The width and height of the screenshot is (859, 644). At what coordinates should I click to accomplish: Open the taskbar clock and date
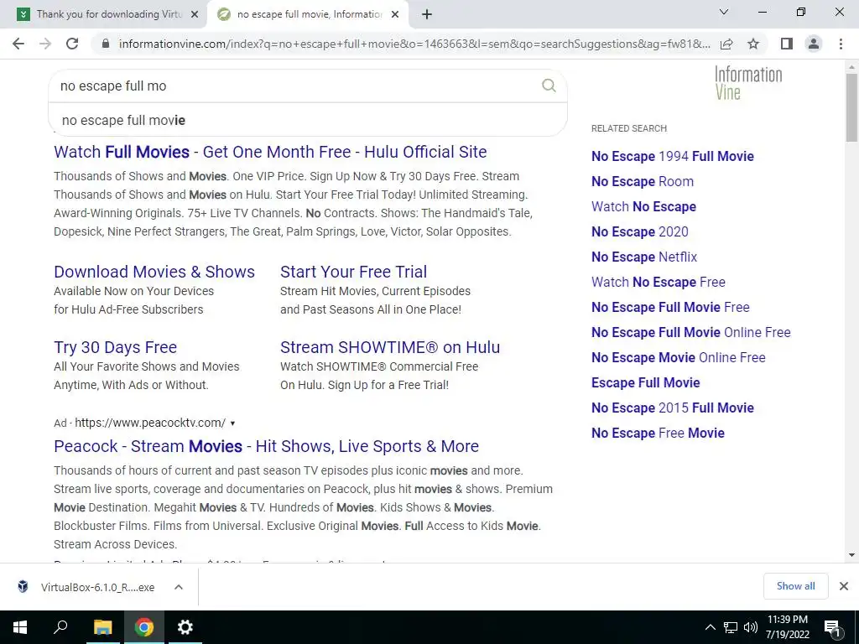[x=787, y=627]
